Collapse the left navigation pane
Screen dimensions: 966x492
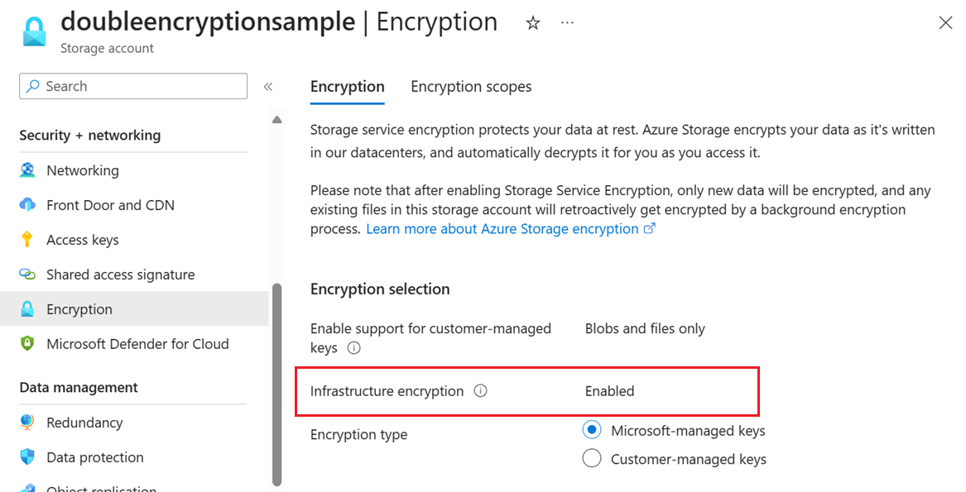[x=268, y=86]
